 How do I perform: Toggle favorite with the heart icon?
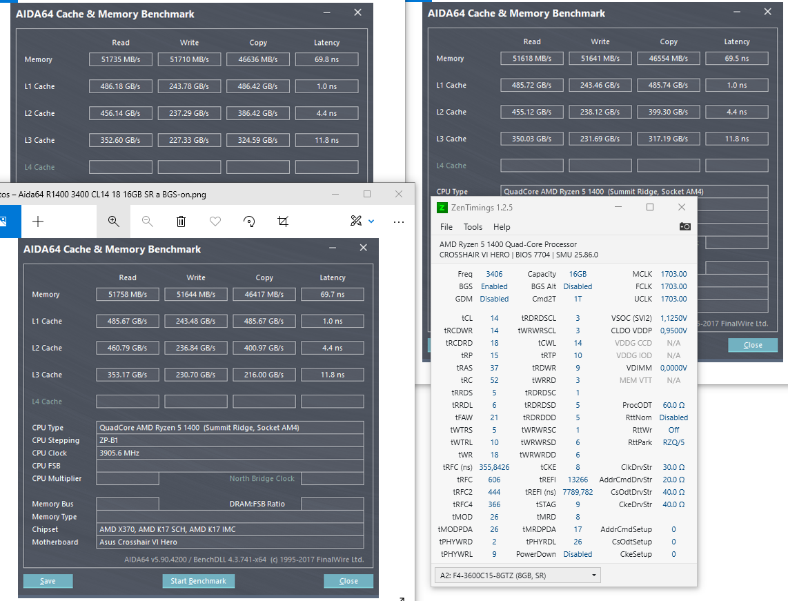pyautogui.click(x=215, y=221)
